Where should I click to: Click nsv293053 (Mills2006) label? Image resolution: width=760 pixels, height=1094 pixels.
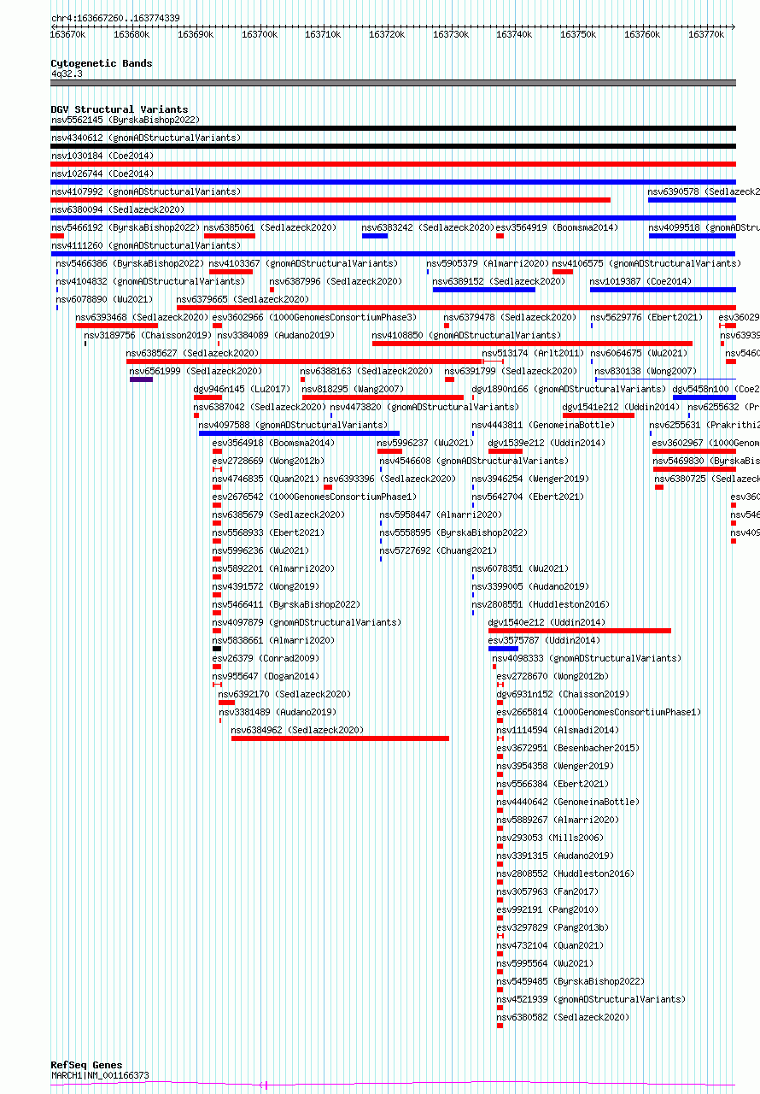point(551,838)
